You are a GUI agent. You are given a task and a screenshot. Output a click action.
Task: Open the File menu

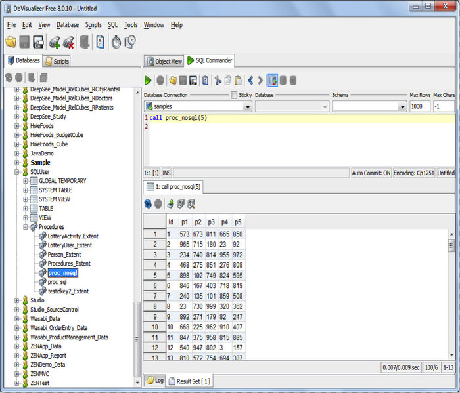(x=11, y=25)
